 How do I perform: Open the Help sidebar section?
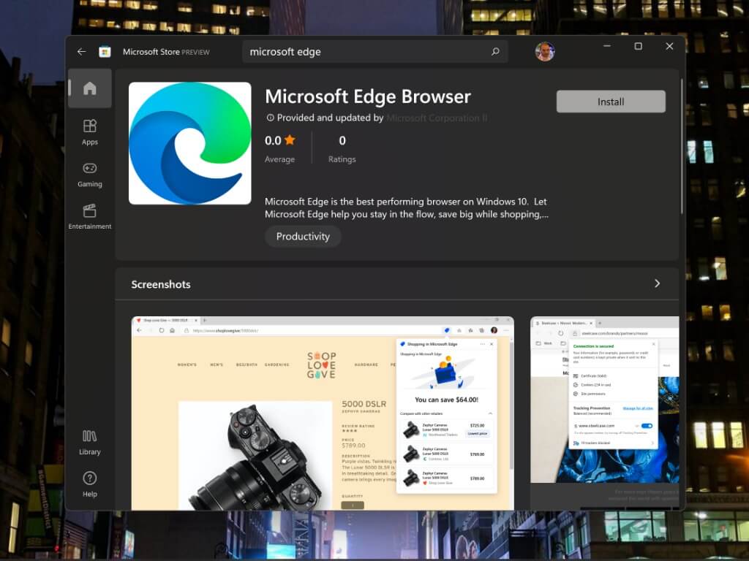coord(90,484)
